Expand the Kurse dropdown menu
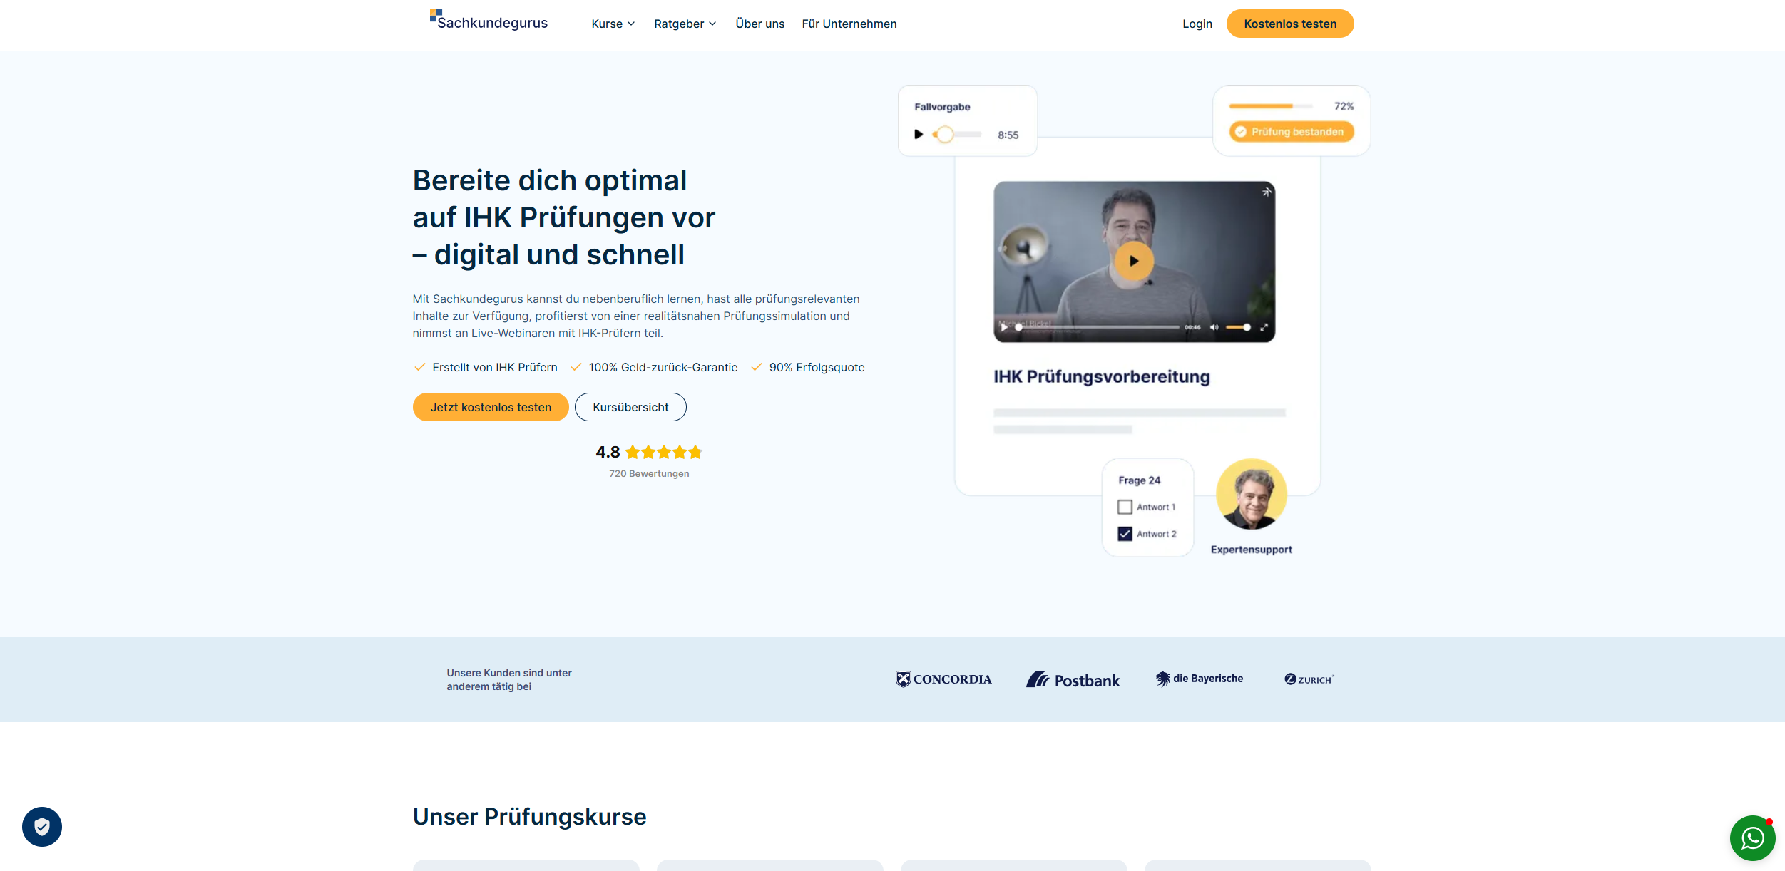 (x=612, y=24)
